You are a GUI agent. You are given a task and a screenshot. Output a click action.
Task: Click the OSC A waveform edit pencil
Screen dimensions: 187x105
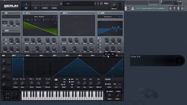pos(56,23)
